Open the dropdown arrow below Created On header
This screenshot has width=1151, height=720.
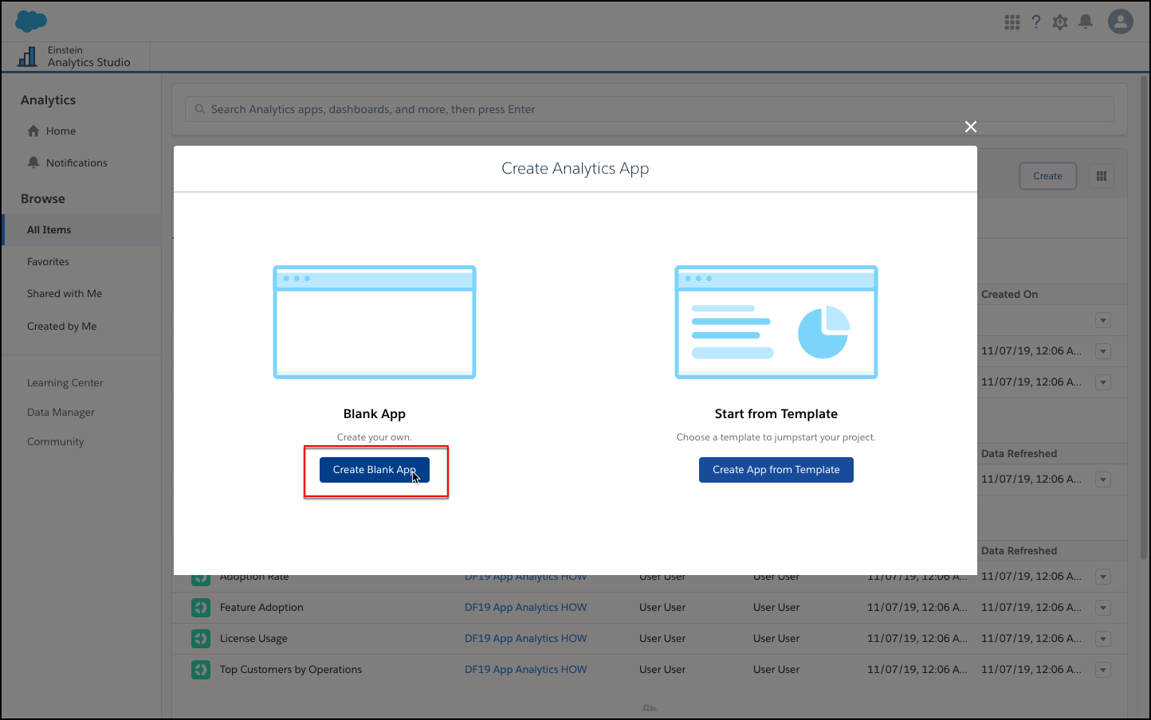[1103, 320]
